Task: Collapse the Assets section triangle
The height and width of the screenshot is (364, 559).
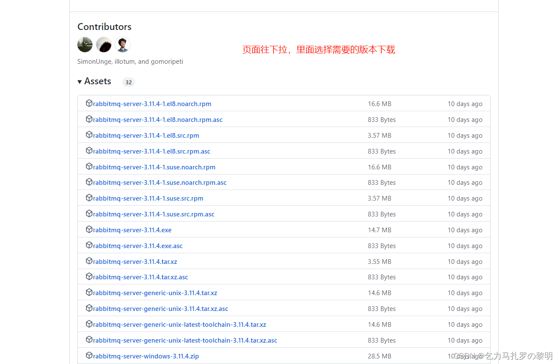Action: point(80,82)
